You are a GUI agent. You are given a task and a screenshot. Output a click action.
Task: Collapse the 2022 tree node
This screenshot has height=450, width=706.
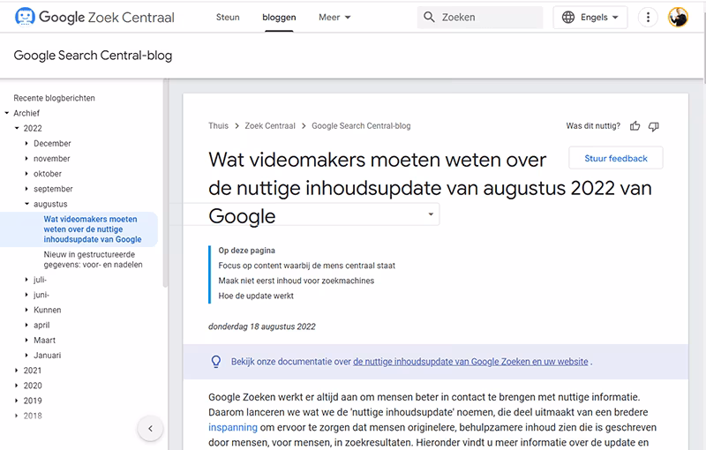[17, 128]
